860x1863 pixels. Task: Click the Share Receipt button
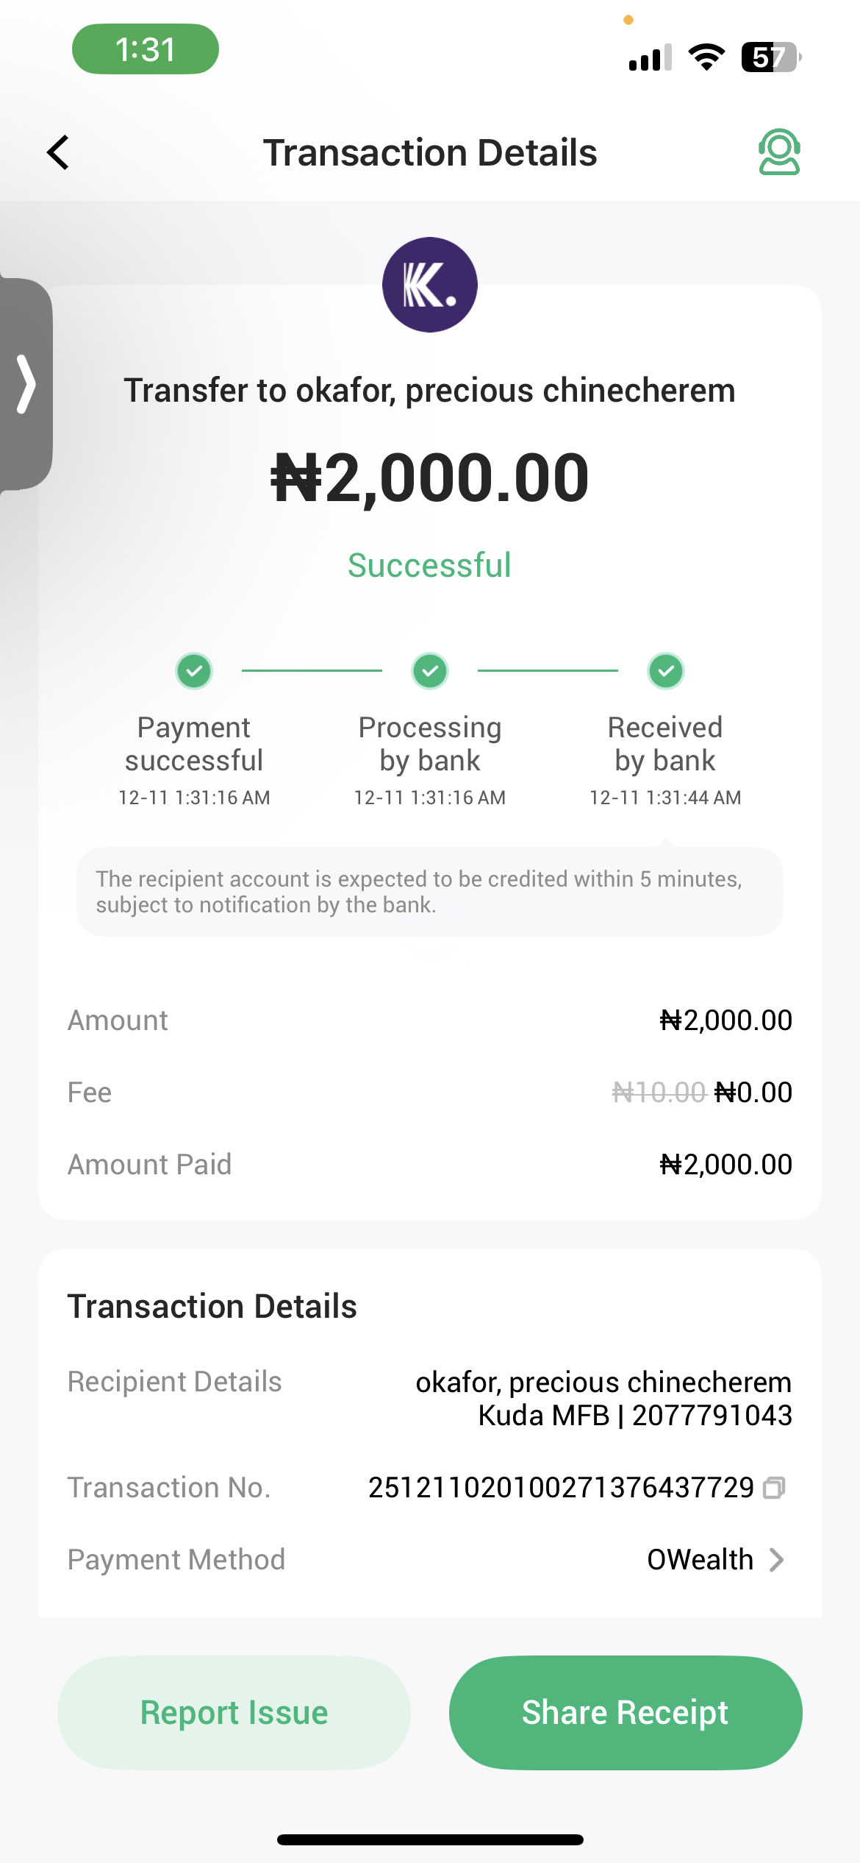coord(626,1713)
